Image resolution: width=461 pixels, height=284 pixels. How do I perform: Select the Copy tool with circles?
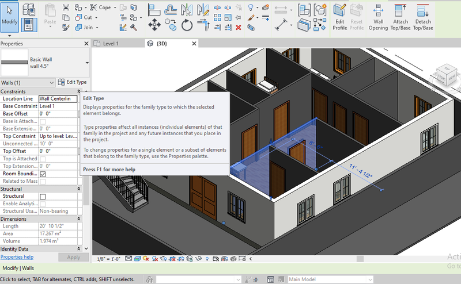pyautogui.click(x=171, y=25)
